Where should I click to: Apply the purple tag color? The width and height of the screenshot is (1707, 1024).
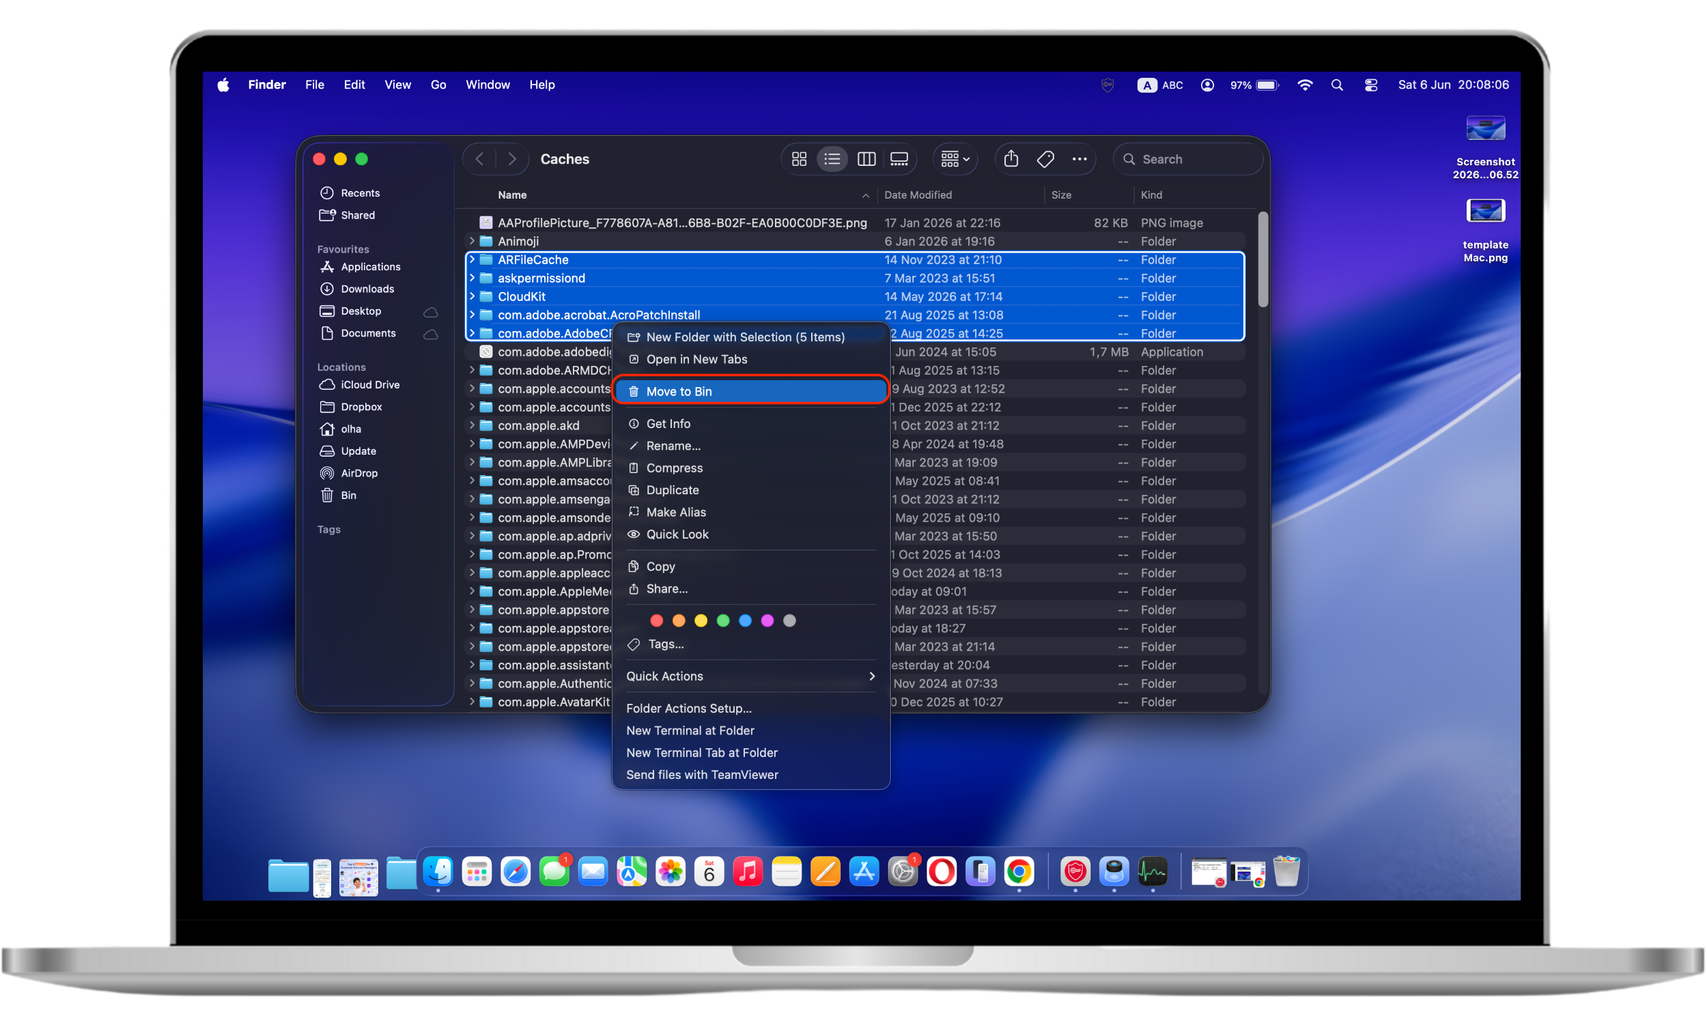click(x=767, y=621)
